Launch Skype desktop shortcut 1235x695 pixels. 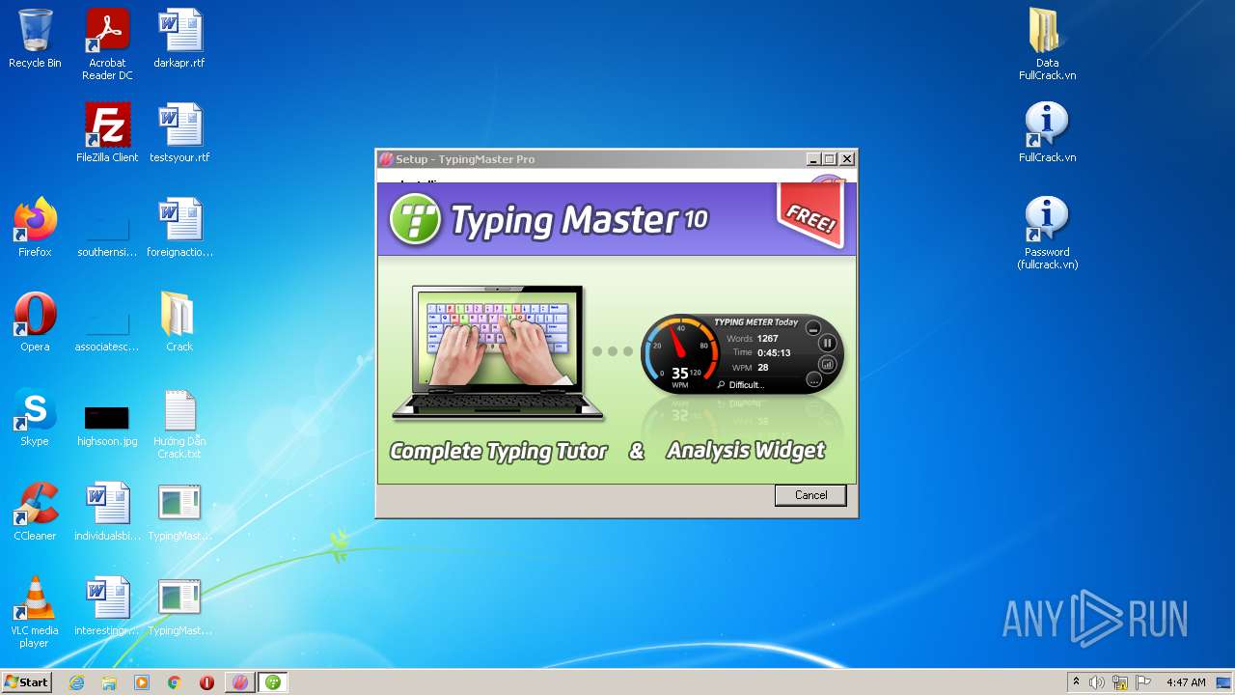tap(35, 417)
